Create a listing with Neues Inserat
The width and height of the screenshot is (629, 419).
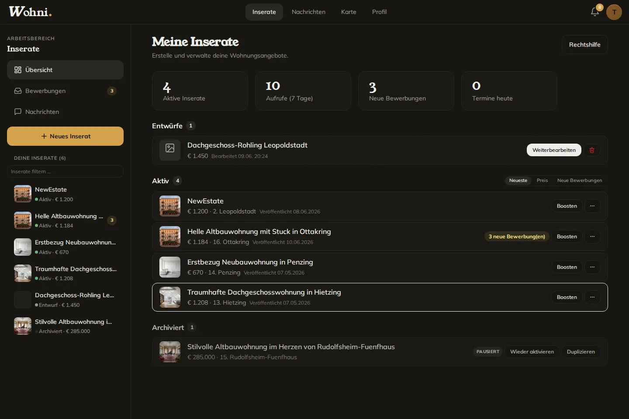(x=65, y=136)
